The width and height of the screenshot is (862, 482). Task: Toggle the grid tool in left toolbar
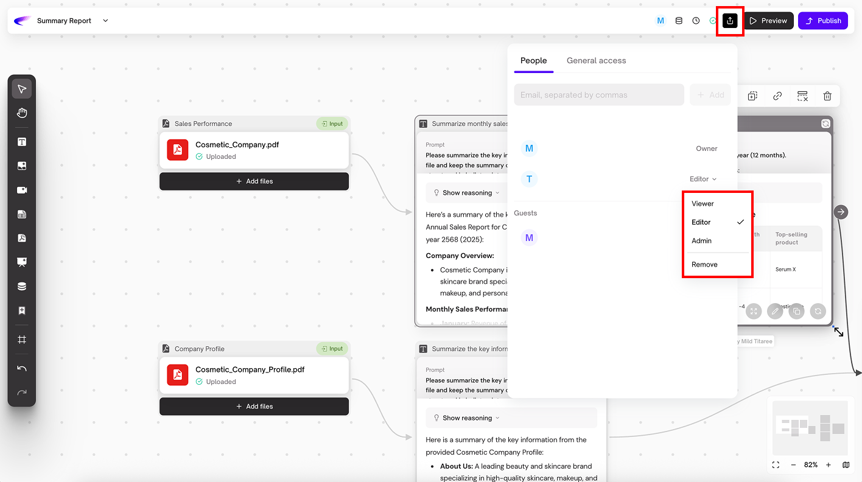tap(22, 340)
